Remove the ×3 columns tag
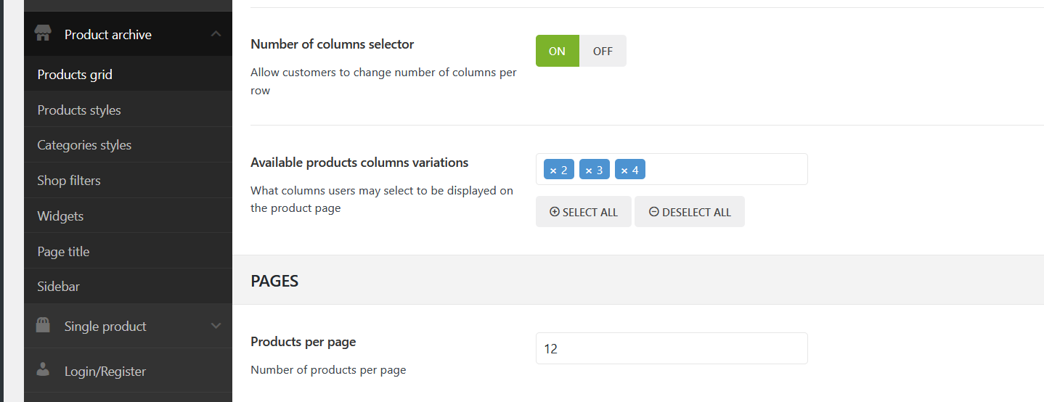 click(x=589, y=171)
